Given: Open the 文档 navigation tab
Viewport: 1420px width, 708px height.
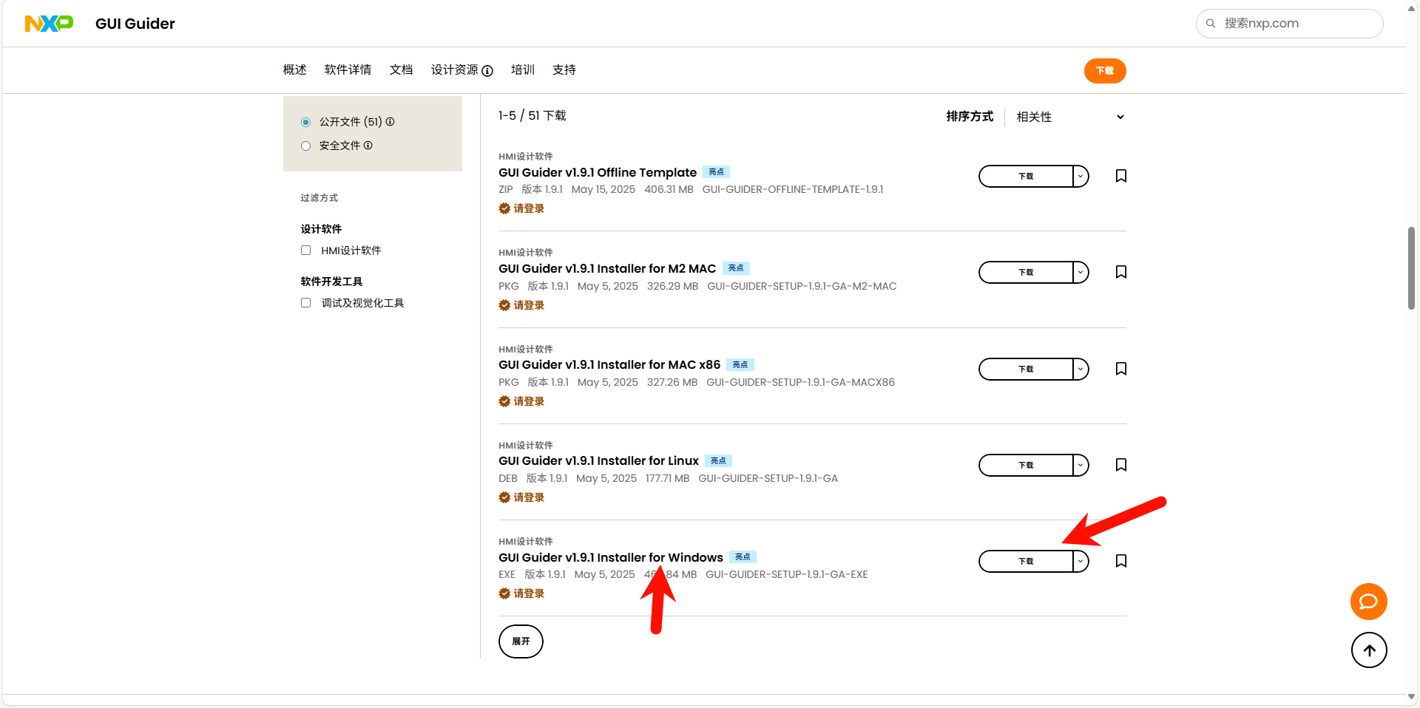Looking at the screenshot, I should click(x=401, y=69).
